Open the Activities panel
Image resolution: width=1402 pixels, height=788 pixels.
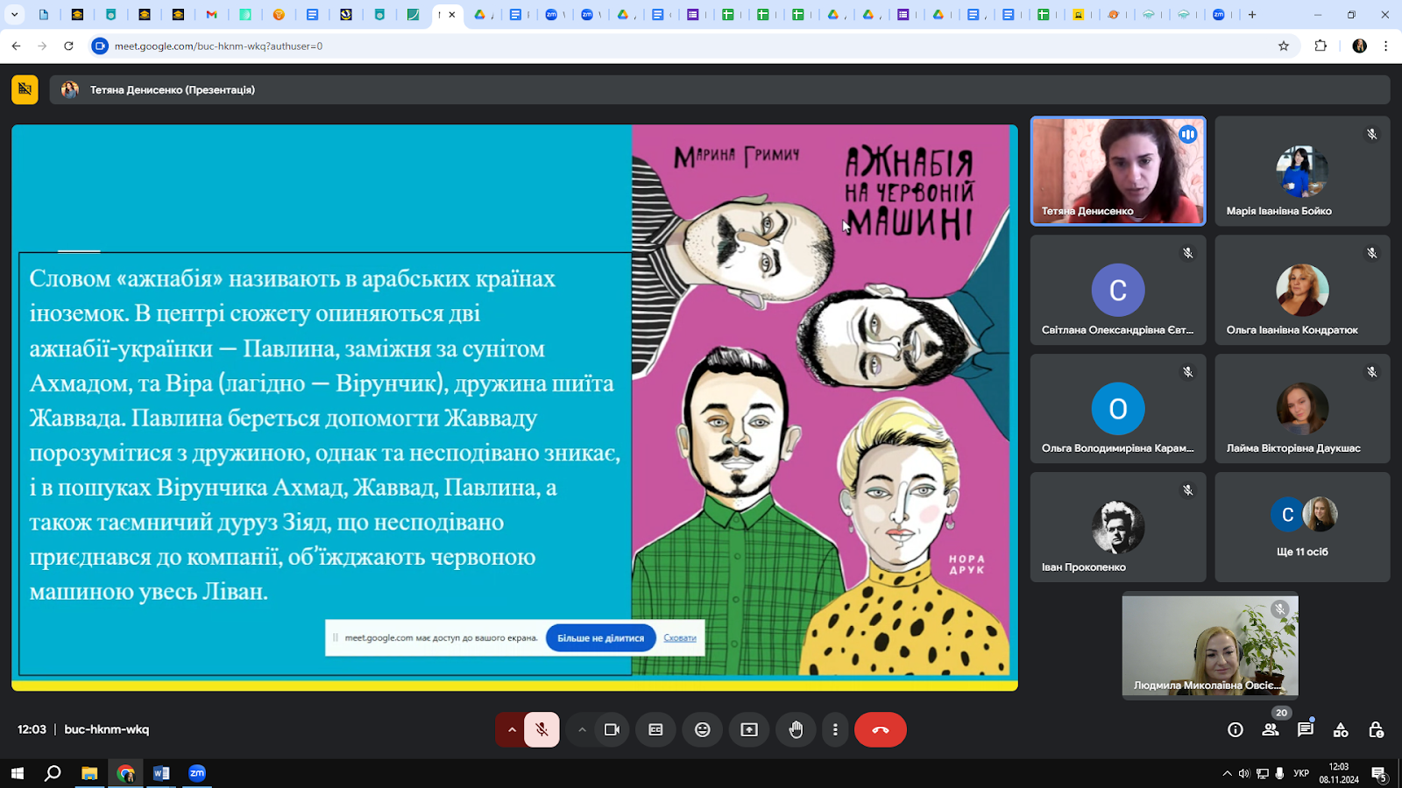pyautogui.click(x=1341, y=729)
